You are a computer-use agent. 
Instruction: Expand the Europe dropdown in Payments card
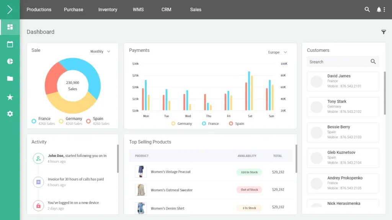point(278,52)
